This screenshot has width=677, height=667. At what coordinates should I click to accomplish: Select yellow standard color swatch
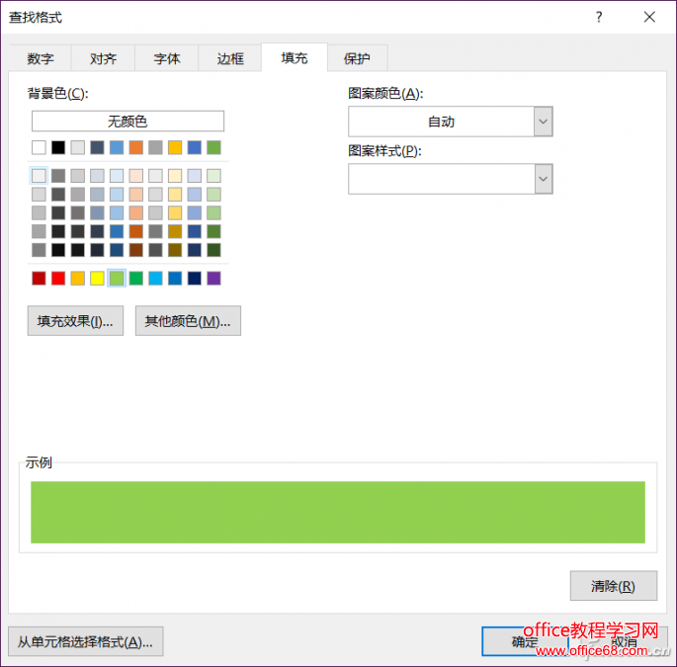click(x=97, y=278)
